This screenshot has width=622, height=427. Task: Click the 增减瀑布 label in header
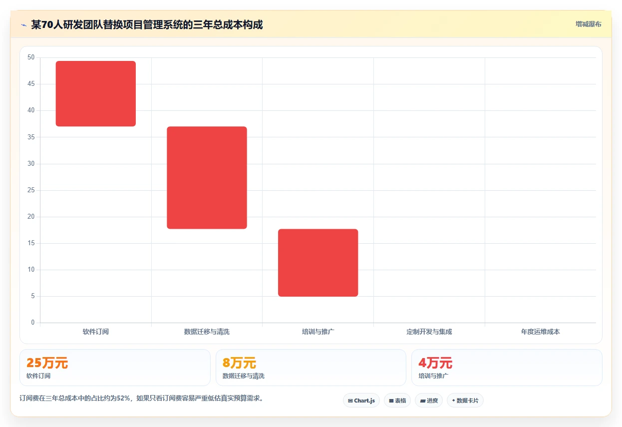click(x=588, y=24)
